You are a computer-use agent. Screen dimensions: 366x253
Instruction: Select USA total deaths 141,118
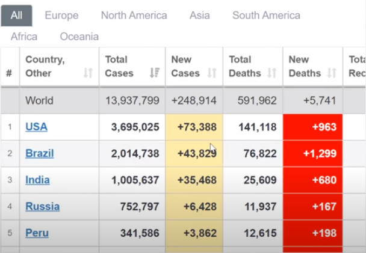tap(258, 127)
